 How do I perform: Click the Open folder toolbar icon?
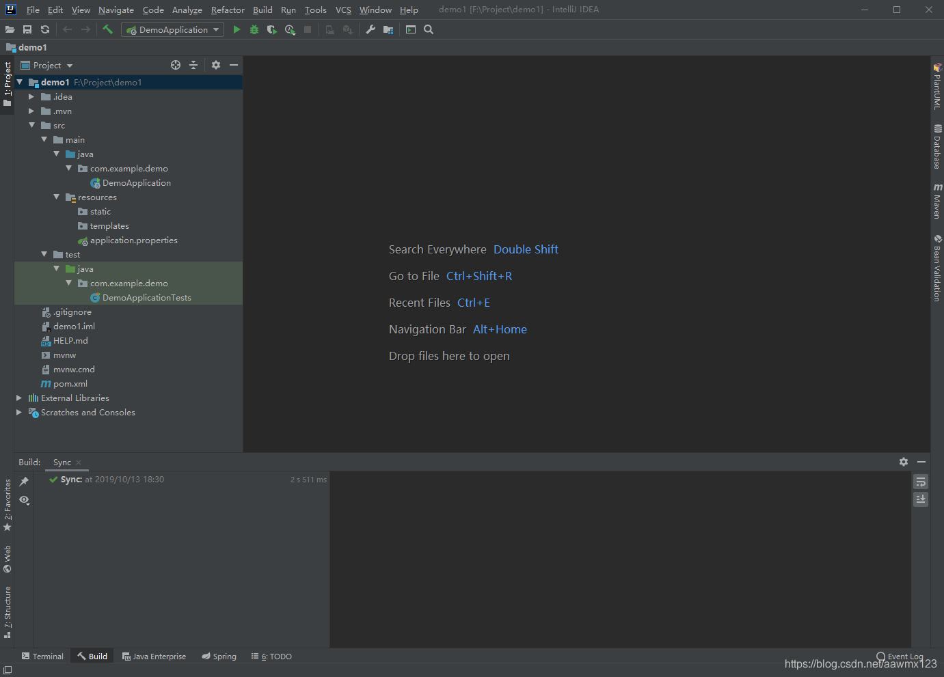click(10, 29)
